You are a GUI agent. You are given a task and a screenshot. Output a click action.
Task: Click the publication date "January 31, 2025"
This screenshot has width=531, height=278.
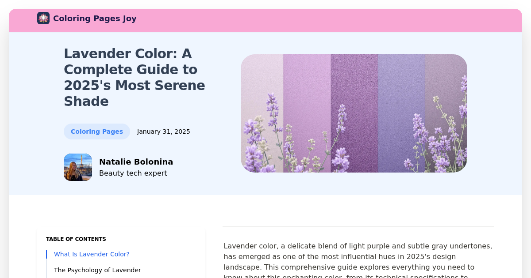[x=163, y=131]
